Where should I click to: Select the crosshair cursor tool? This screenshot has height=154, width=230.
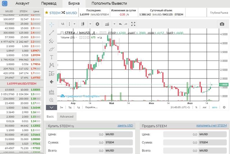pos(51,24)
